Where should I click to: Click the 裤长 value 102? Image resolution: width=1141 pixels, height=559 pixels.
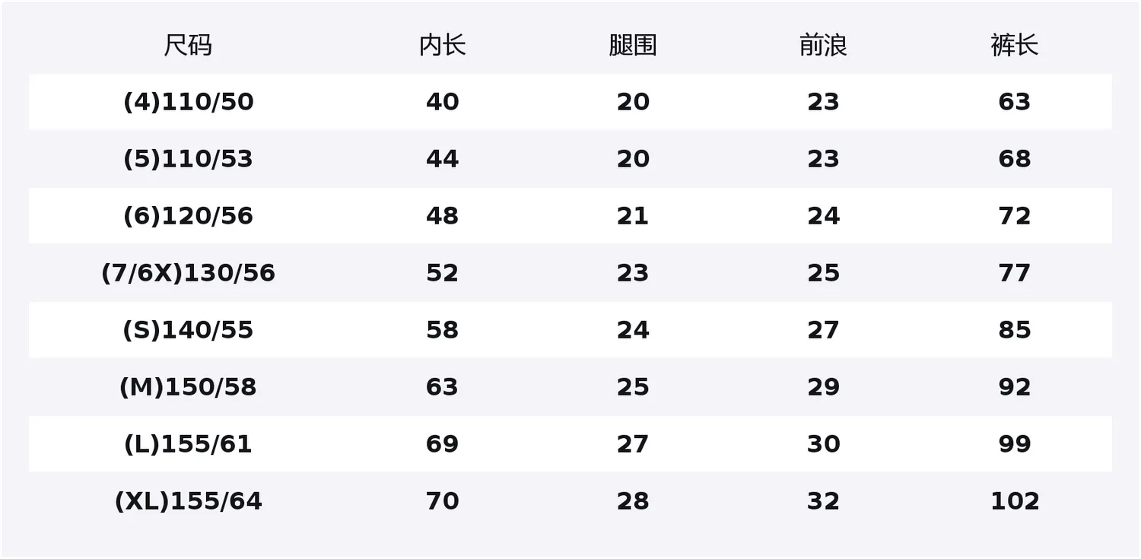coord(1014,501)
